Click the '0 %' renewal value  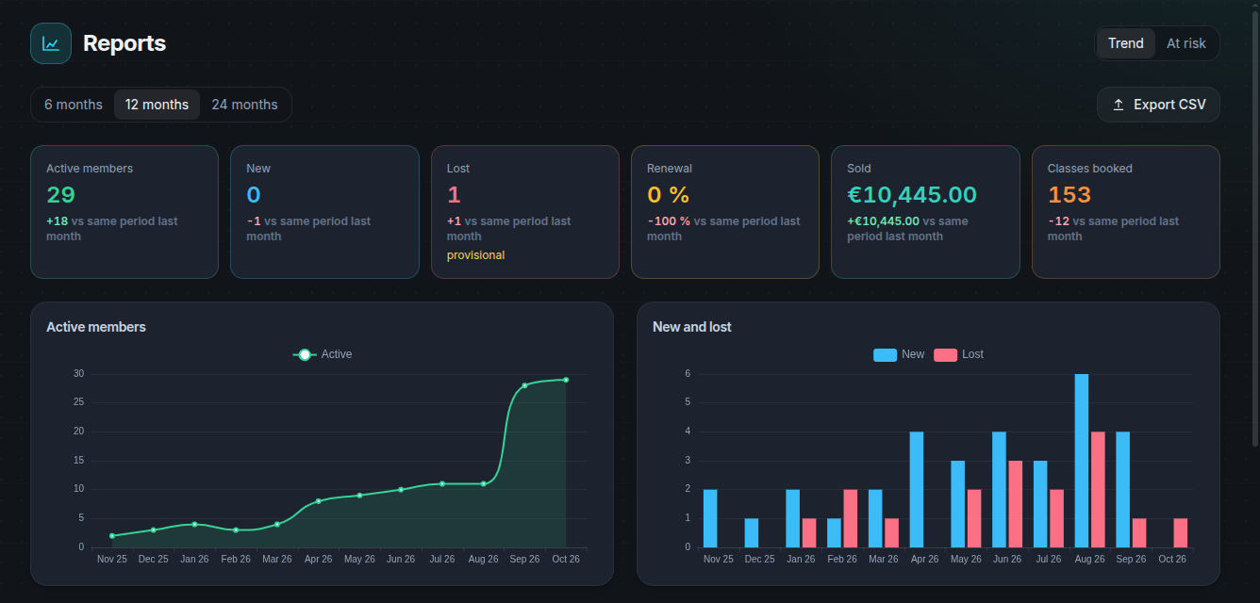(x=668, y=195)
